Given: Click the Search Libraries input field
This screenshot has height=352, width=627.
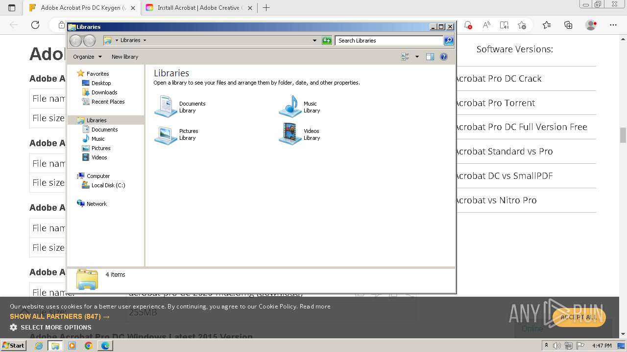Looking at the screenshot, I should 389,41.
